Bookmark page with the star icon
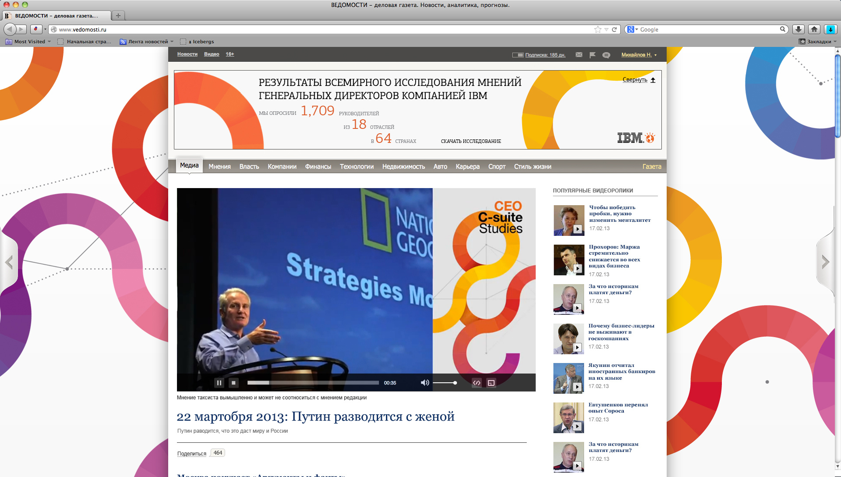The height and width of the screenshot is (477, 841). [x=598, y=29]
